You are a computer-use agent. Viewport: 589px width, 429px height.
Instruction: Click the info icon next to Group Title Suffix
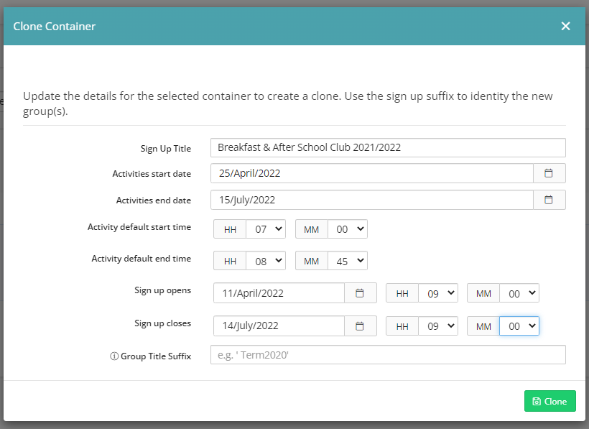point(113,356)
